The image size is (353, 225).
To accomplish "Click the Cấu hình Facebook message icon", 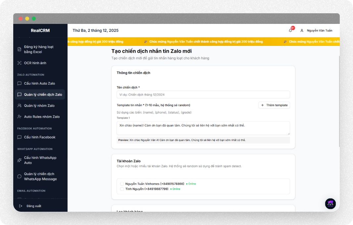I will click(20, 137).
